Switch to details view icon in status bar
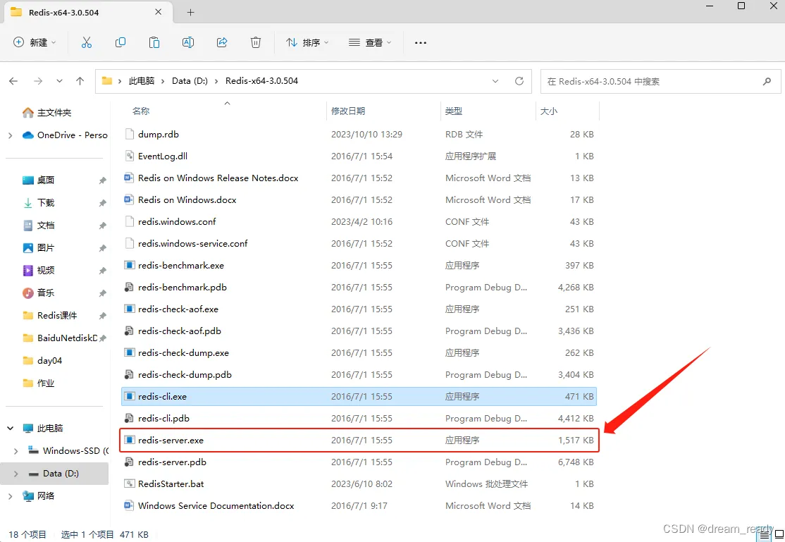785x542 pixels. pos(764,534)
